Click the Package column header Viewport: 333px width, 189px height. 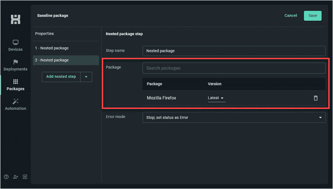click(x=155, y=84)
